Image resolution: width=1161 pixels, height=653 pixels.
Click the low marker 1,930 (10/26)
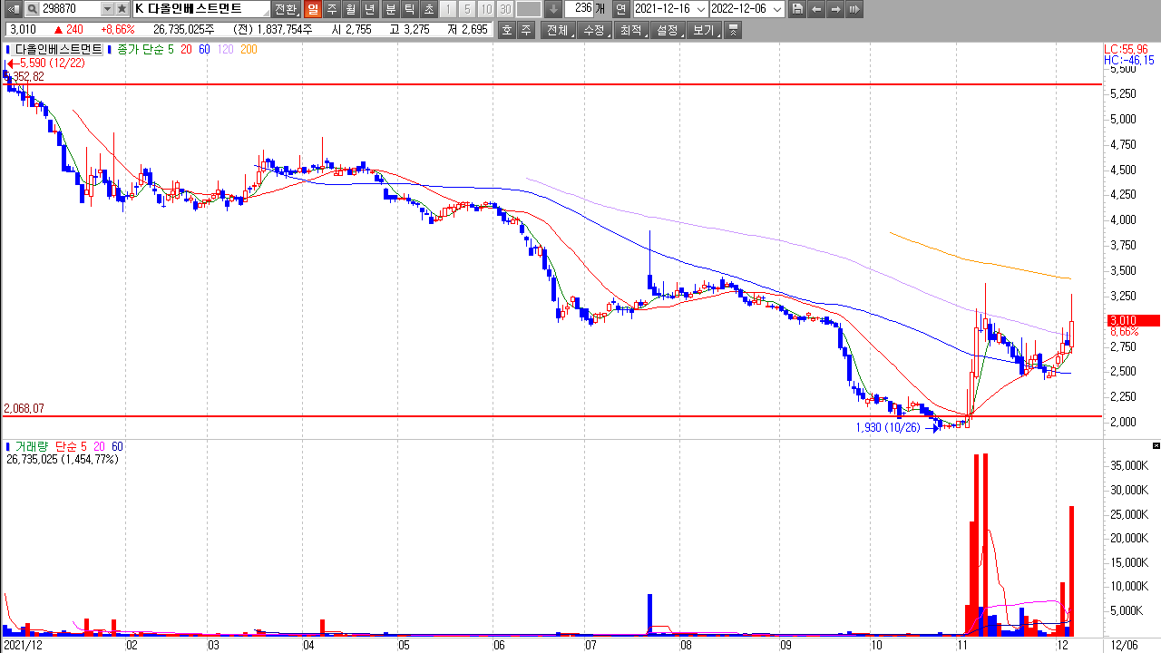891,426
